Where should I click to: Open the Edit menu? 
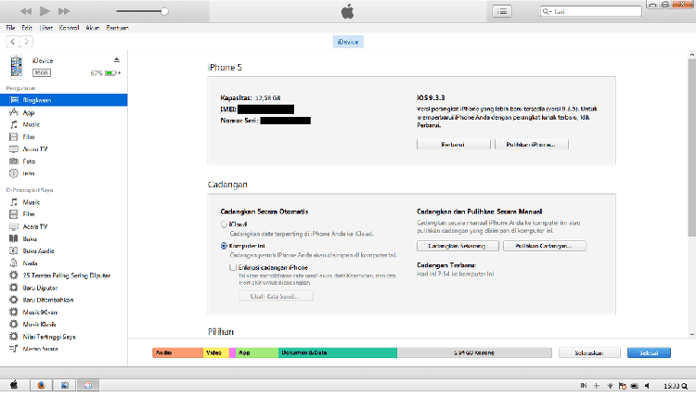(x=27, y=28)
